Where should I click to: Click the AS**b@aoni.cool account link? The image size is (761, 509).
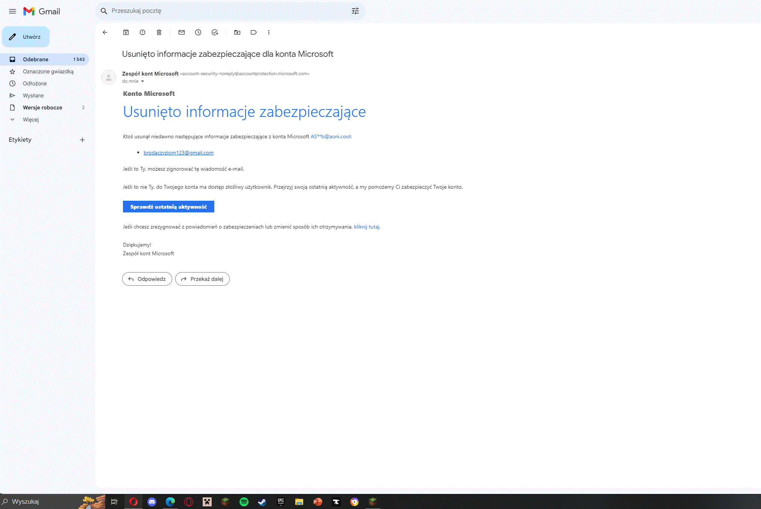tap(330, 137)
